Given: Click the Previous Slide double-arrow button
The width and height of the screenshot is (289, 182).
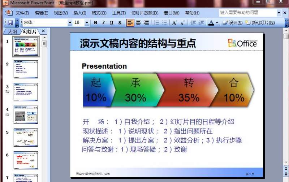Looking at the screenshot, I should (x=286, y=169).
